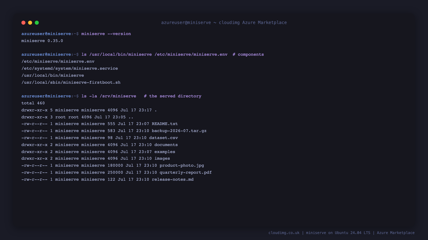The width and height of the screenshot is (428, 240).
Task: Select the '/usr/local/sbin/miniserve-firstboot.sh' path
Action: 71,82
